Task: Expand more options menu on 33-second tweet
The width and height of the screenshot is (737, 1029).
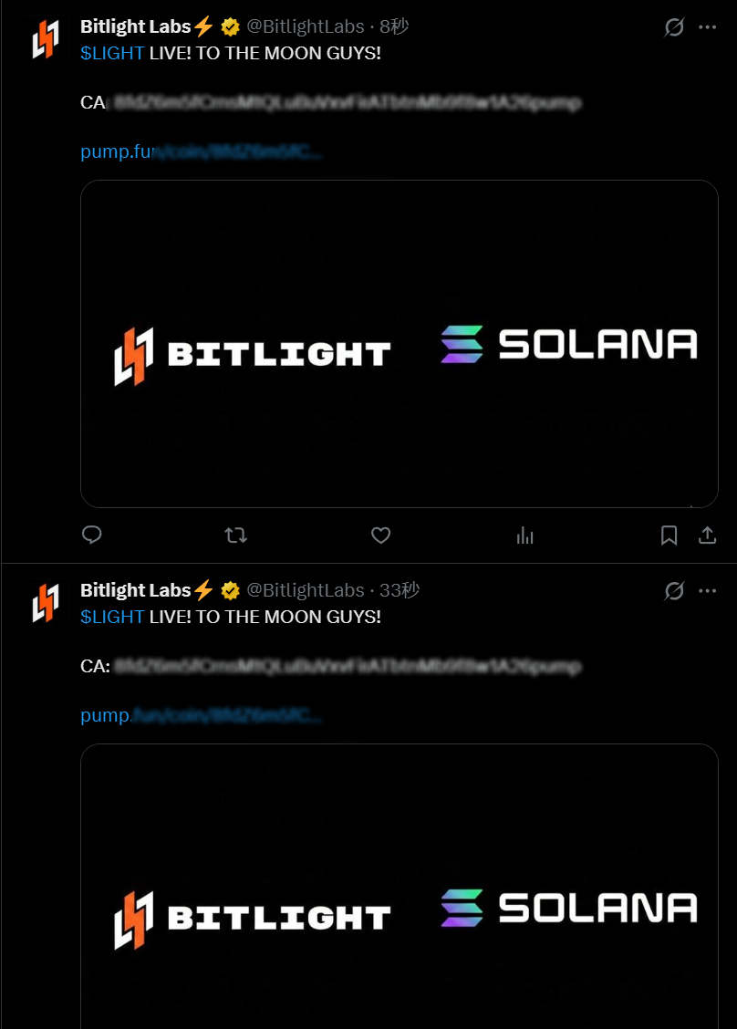Action: coord(708,590)
